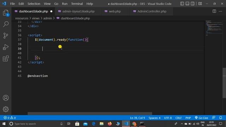Open the Selection menu

34,4
